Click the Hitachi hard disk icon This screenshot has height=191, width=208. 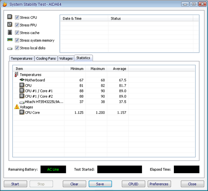22,102
